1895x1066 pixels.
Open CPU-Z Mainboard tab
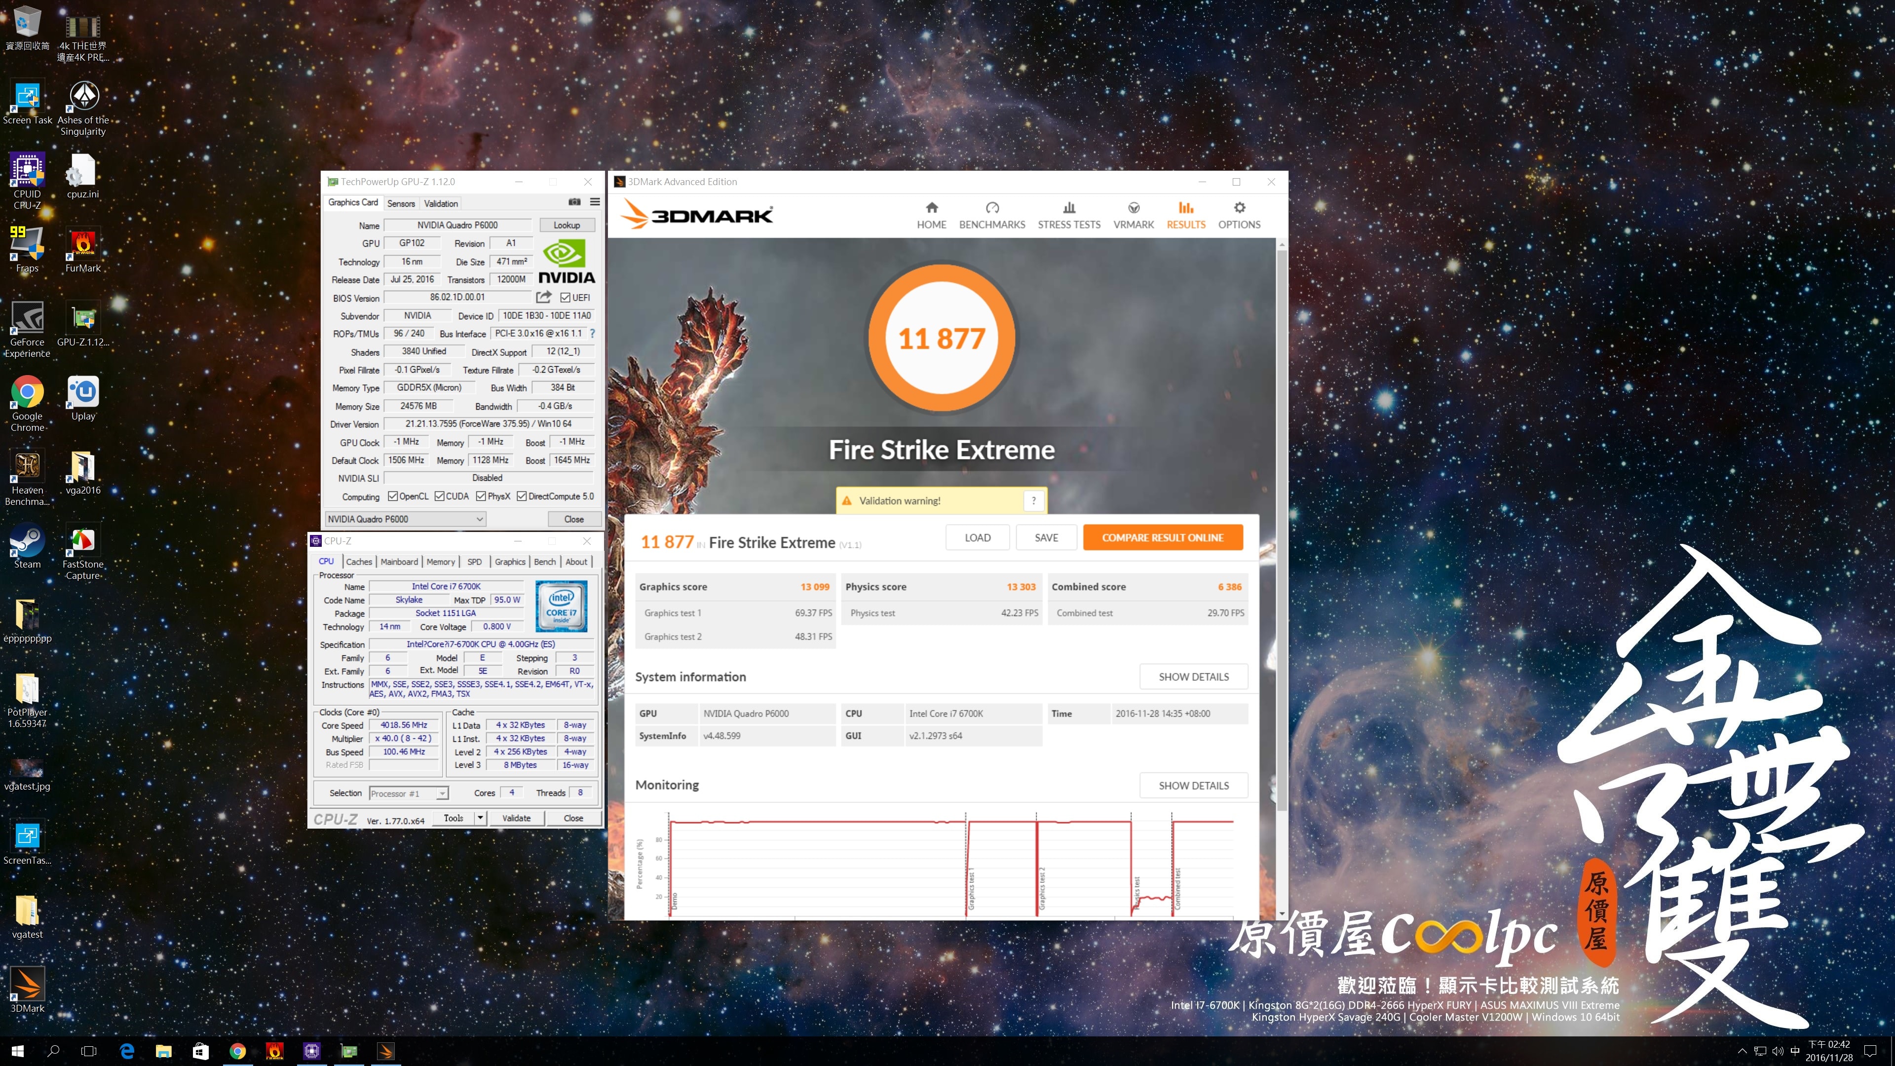coord(399,561)
